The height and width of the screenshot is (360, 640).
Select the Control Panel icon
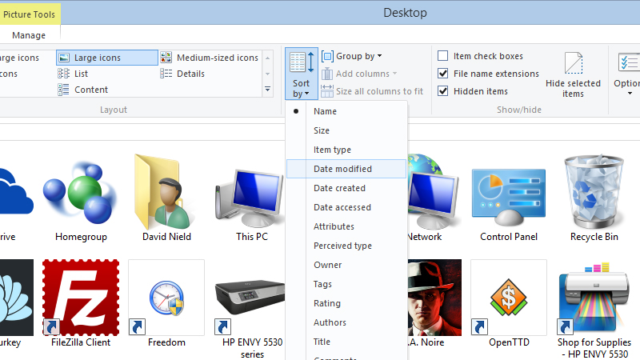pos(509,204)
